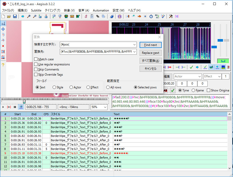The height and width of the screenshot is (177, 233).
Task: Open visual typesetting help question mark
Action: [3, 65]
